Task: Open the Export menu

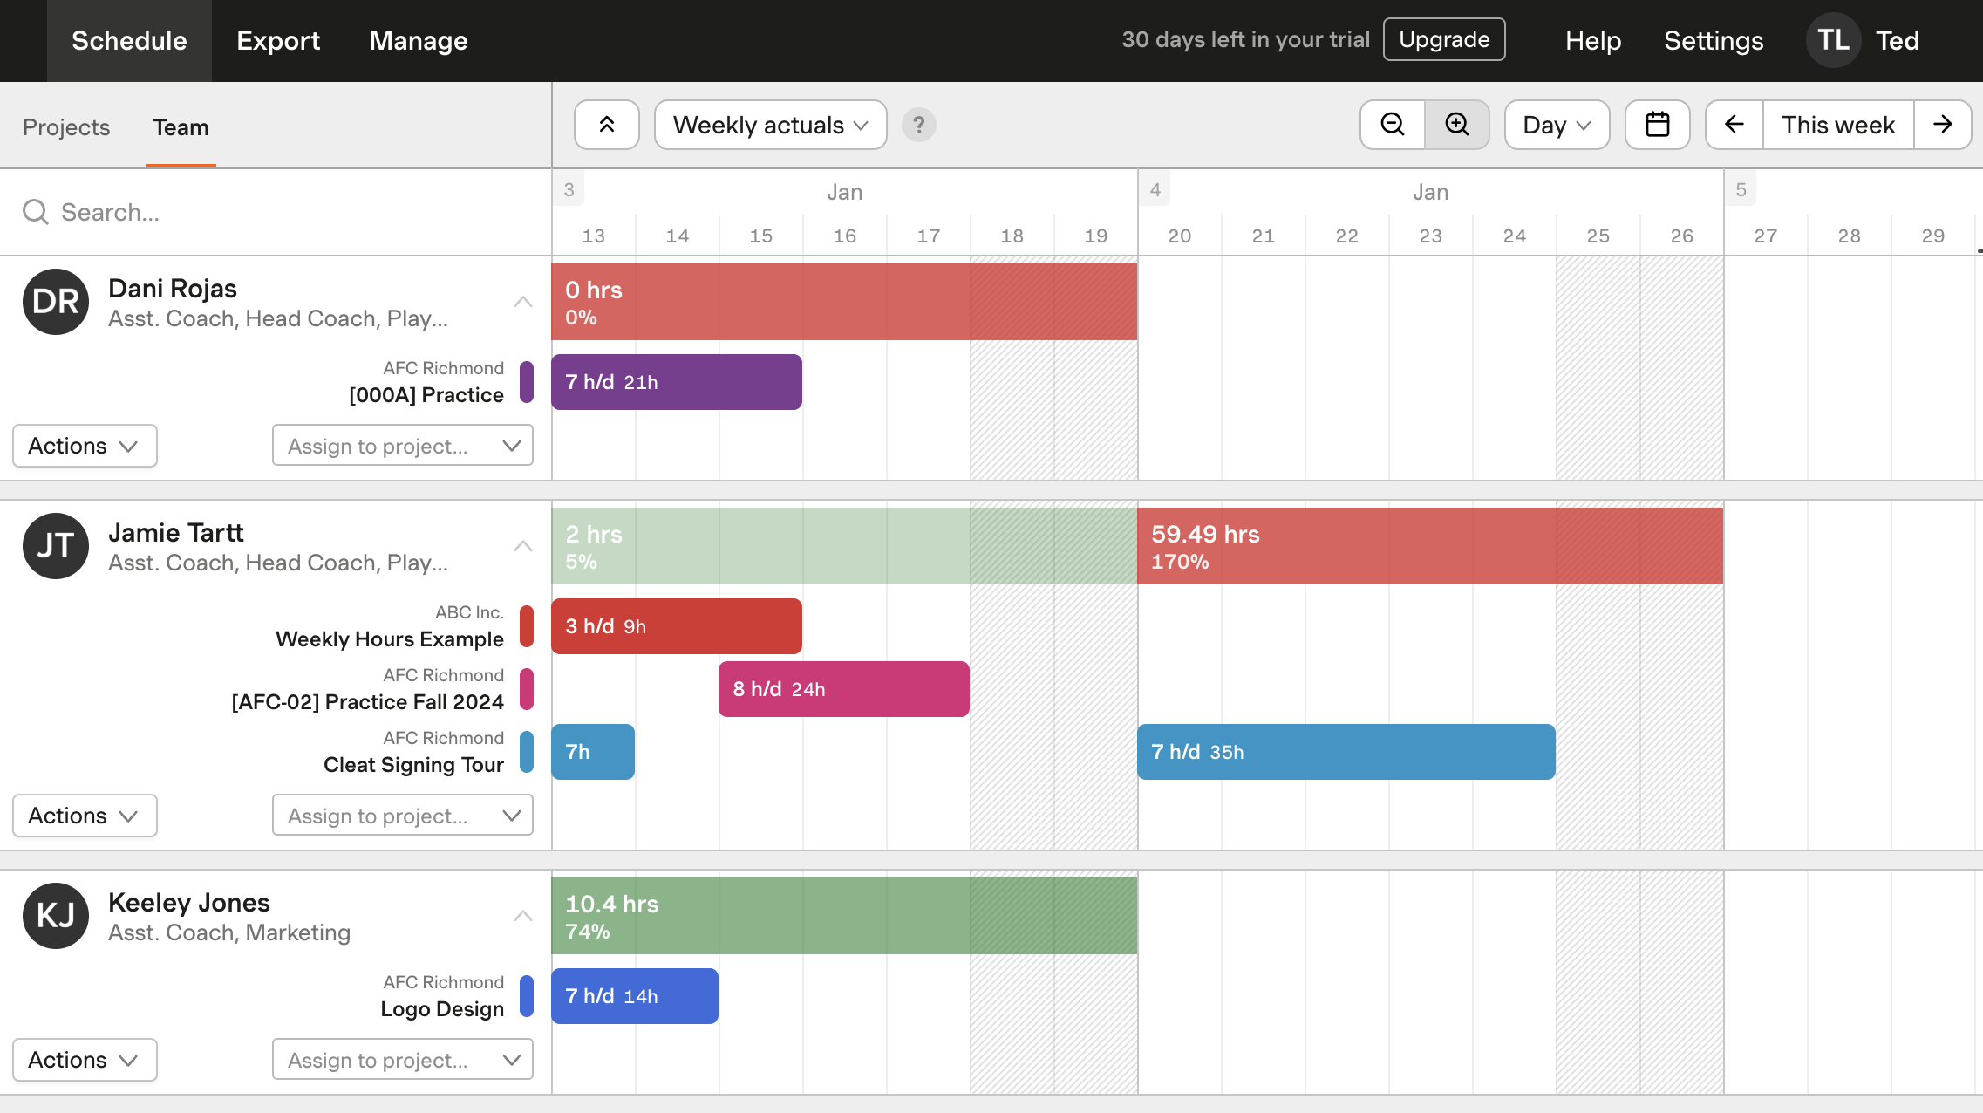Action: pos(278,41)
